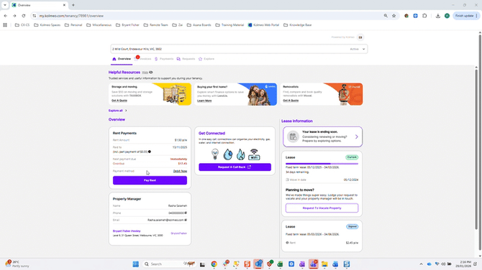Open the tab search dropdown arrow
Image resolution: width=482 pixels, height=270 pixels.
[x=5, y=5]
